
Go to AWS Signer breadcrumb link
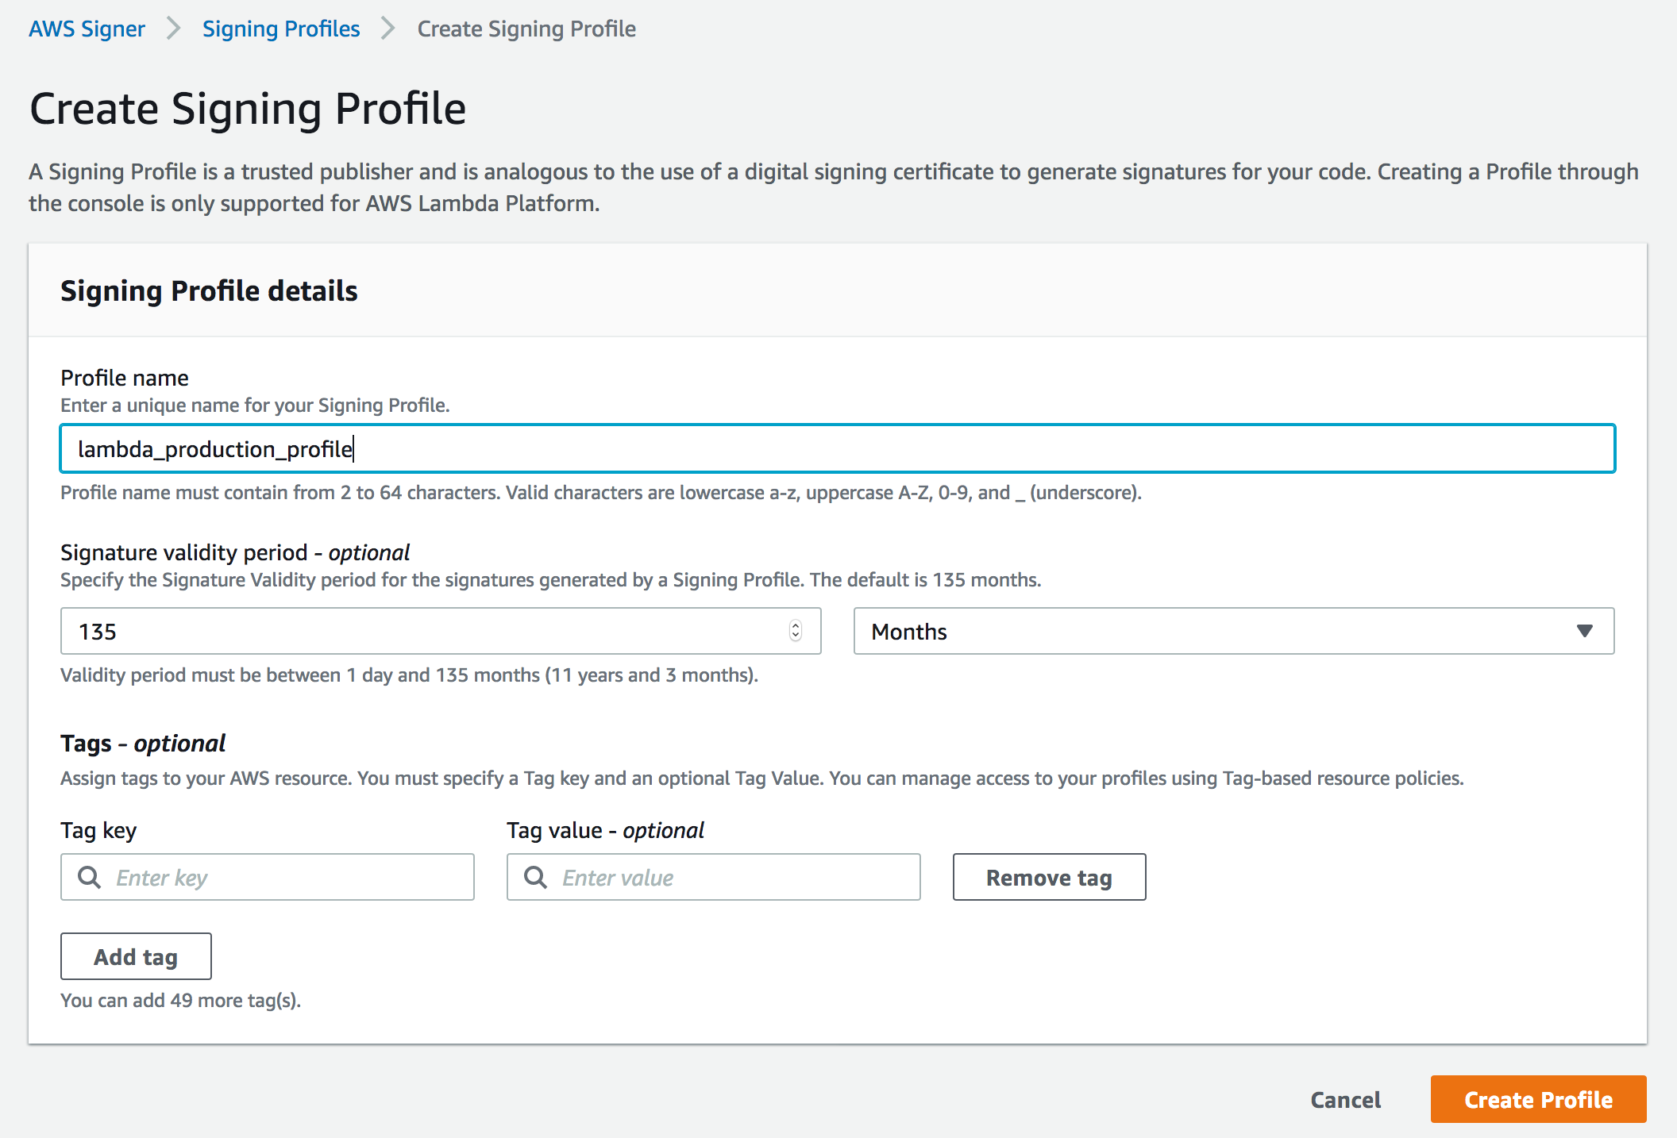[87, 29]
